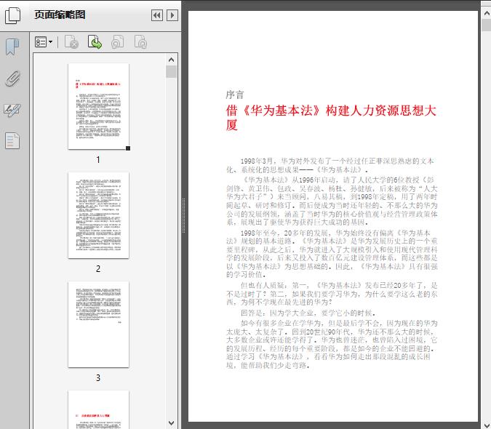The width and height of the screenshot is (491, 429).
Task: Click the paragraph starting 但也有人质疑
Action: click(x=332, y=294)
